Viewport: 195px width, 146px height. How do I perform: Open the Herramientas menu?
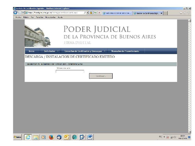[x=50, y=17]
